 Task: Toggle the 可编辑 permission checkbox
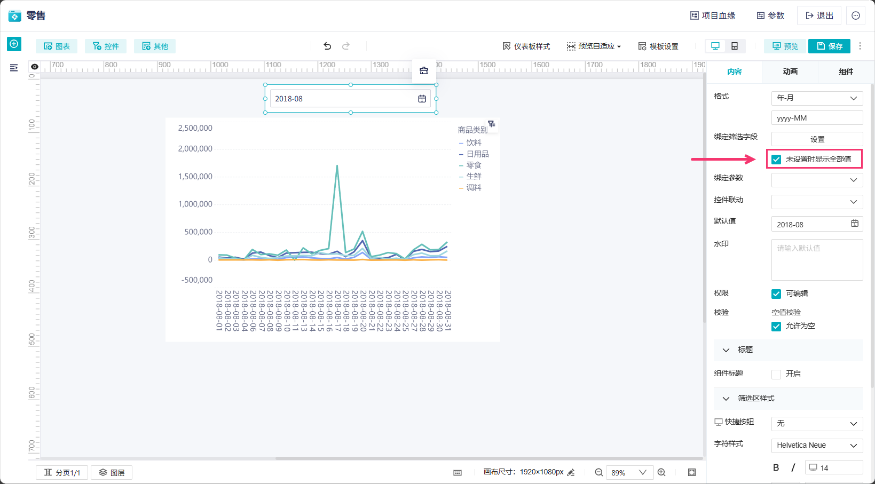pyautogui.click(x=776, y=293)
